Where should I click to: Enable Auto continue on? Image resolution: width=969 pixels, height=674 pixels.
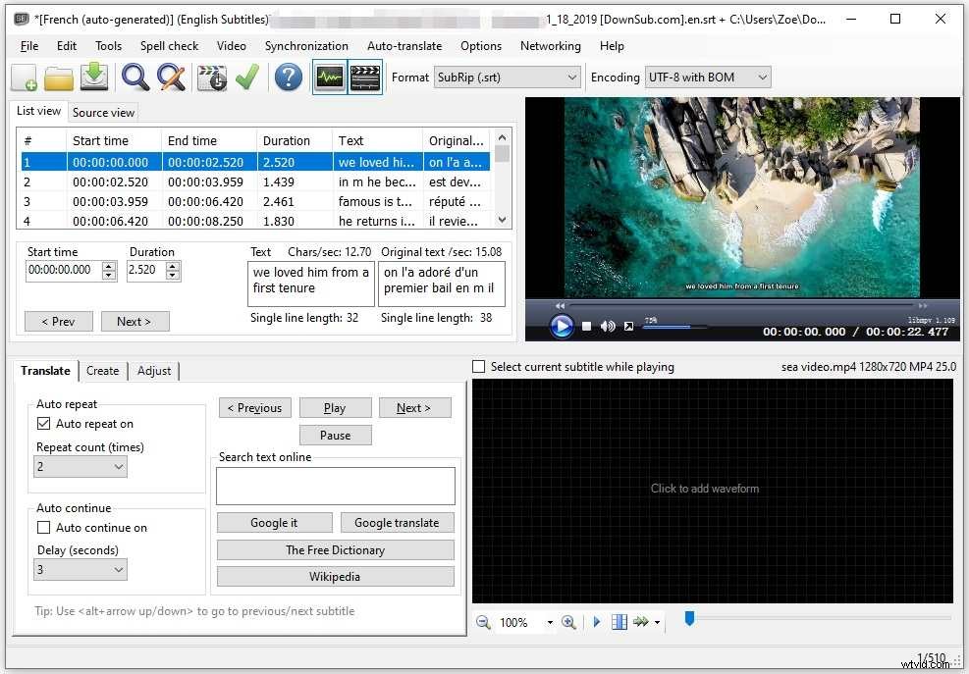tap(44, 527)
